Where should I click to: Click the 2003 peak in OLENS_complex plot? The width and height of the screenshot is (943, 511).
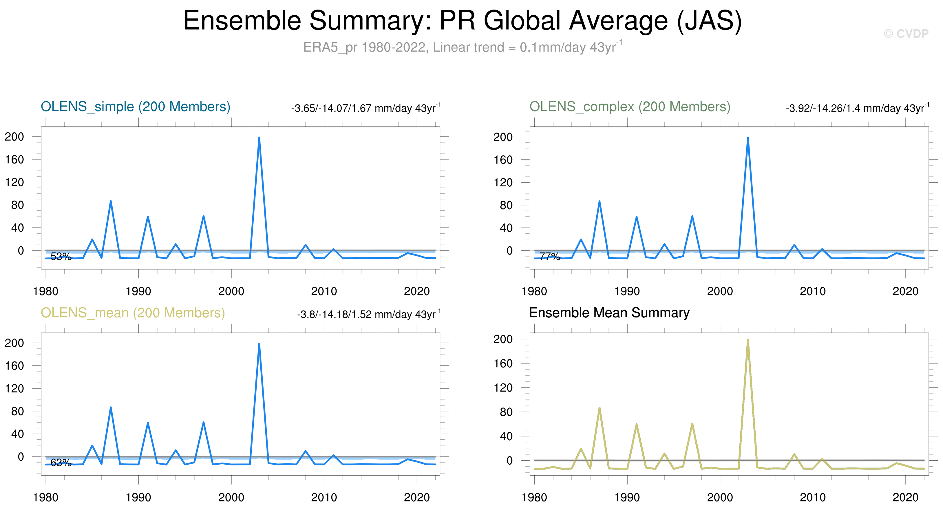click(x=748, y=139)
